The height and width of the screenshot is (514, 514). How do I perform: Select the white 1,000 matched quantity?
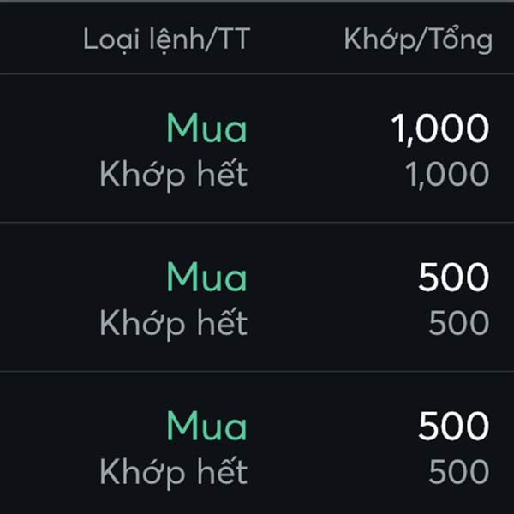pyautogui.click(x=440, y=129)
